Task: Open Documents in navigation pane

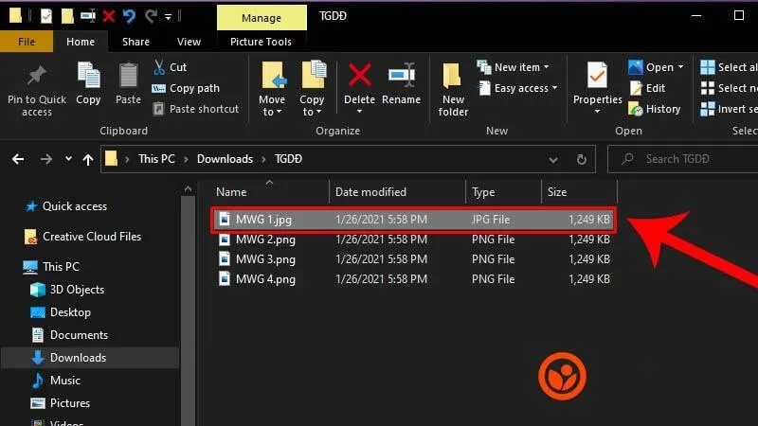Action: [x=69, y=335]
